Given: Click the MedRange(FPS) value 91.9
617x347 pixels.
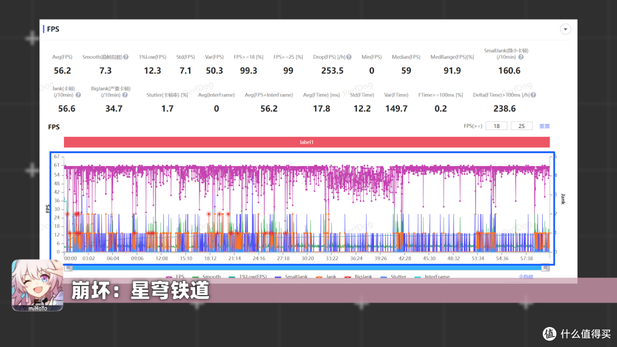Looking at the screenshot, I should point(452,71).
